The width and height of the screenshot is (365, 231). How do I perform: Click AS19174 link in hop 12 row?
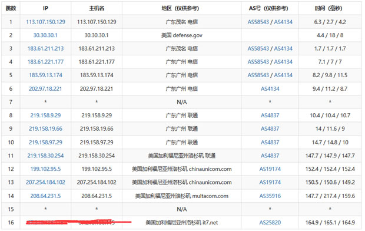pos(270,169)
